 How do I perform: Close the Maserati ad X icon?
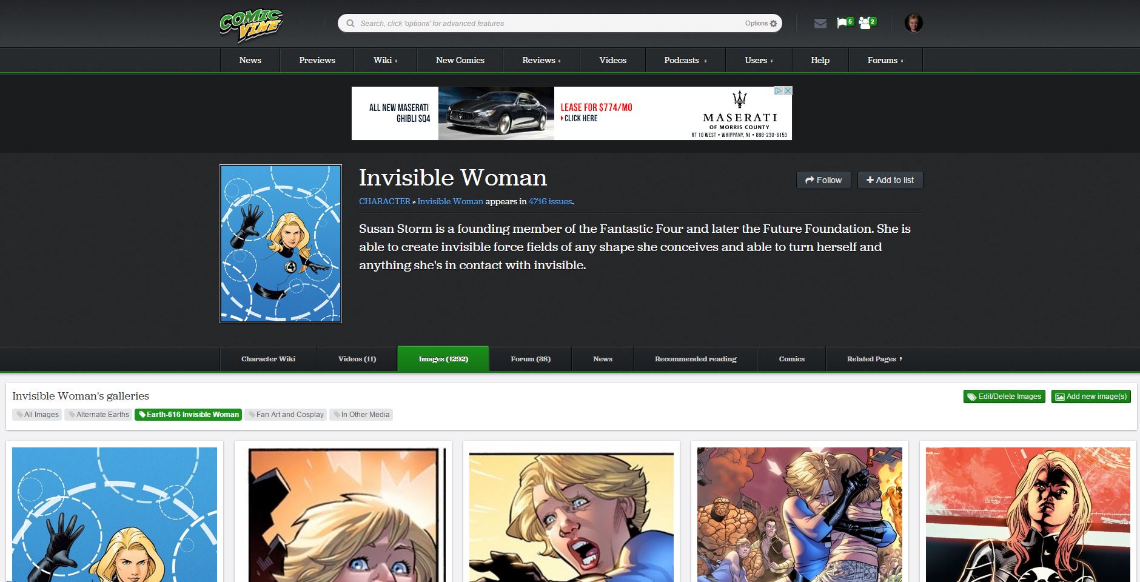(787, 91)
